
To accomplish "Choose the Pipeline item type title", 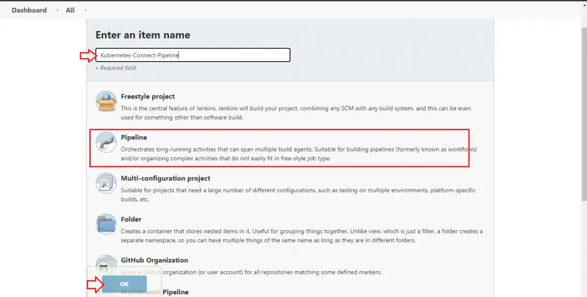I will click(134, 137).
